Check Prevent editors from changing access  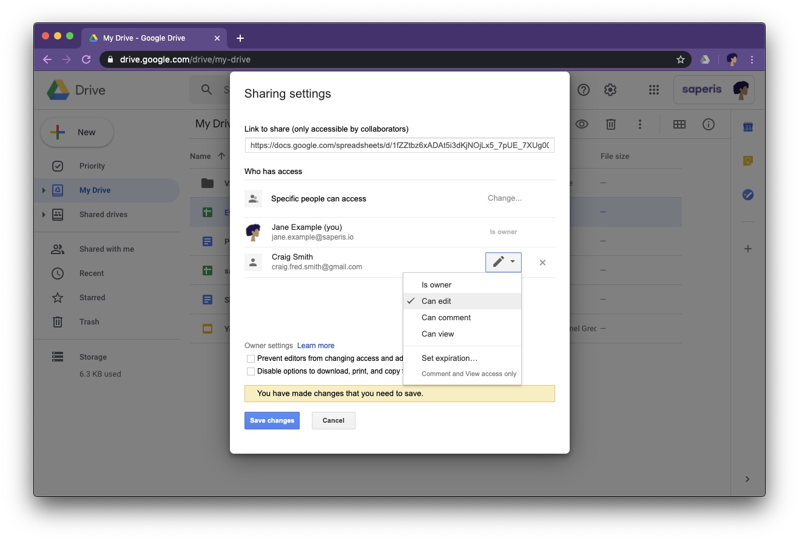251,358
